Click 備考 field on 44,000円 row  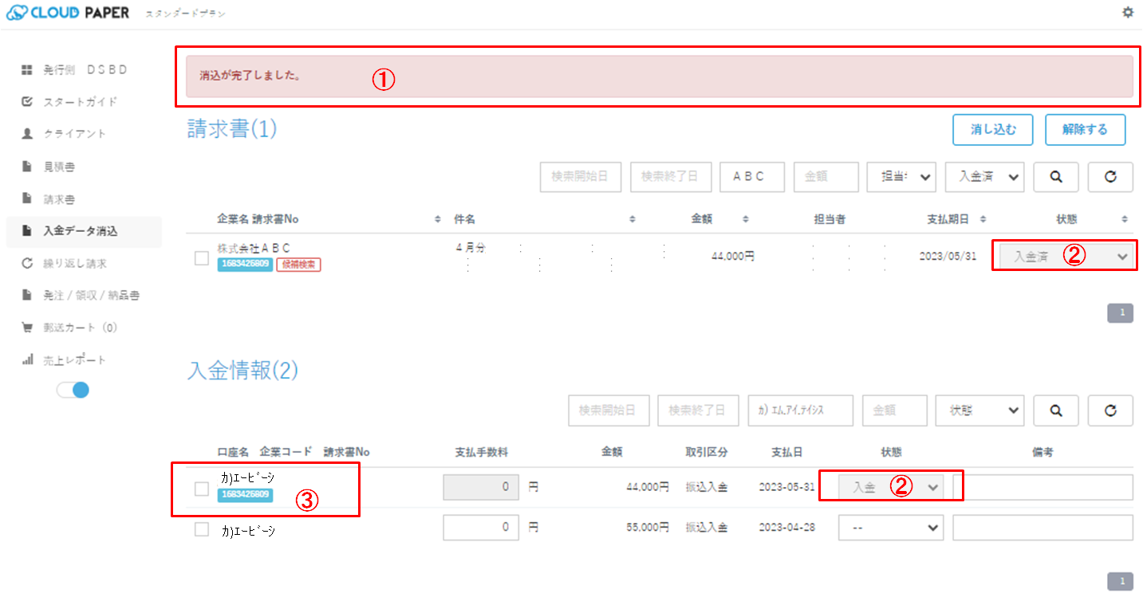click(x=1042, y=487)
